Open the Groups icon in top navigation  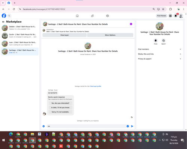tap(107, 16)
